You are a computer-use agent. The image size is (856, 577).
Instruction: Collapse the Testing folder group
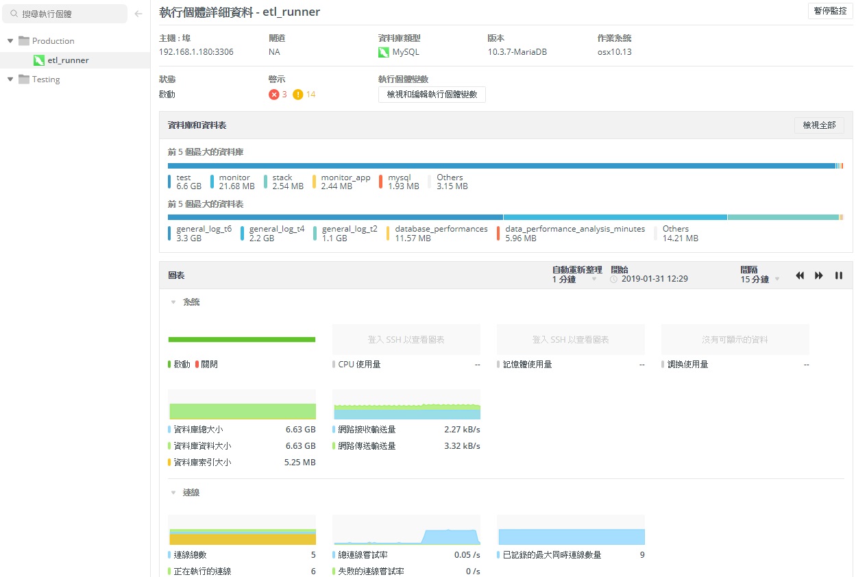point(10,79)
